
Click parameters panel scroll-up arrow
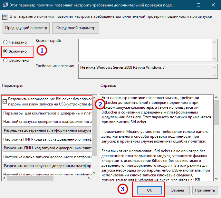pyautogui.click(x=94, y=97)
